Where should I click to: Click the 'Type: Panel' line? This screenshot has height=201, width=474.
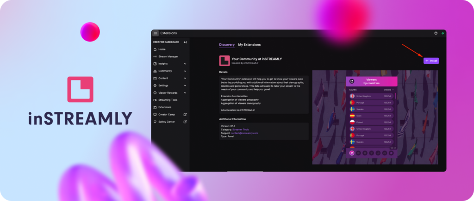[227, 136]
